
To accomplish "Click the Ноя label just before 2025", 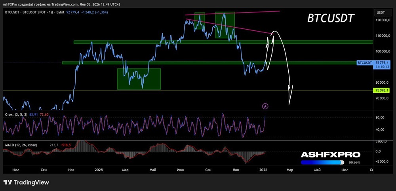I will [x=71, y=170].
